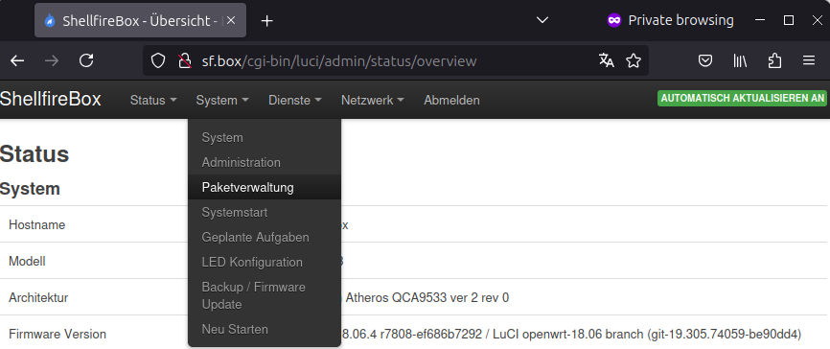Screen dimensions: 830x349
Task: Click the Modell row label
Action: coord(27,261)
